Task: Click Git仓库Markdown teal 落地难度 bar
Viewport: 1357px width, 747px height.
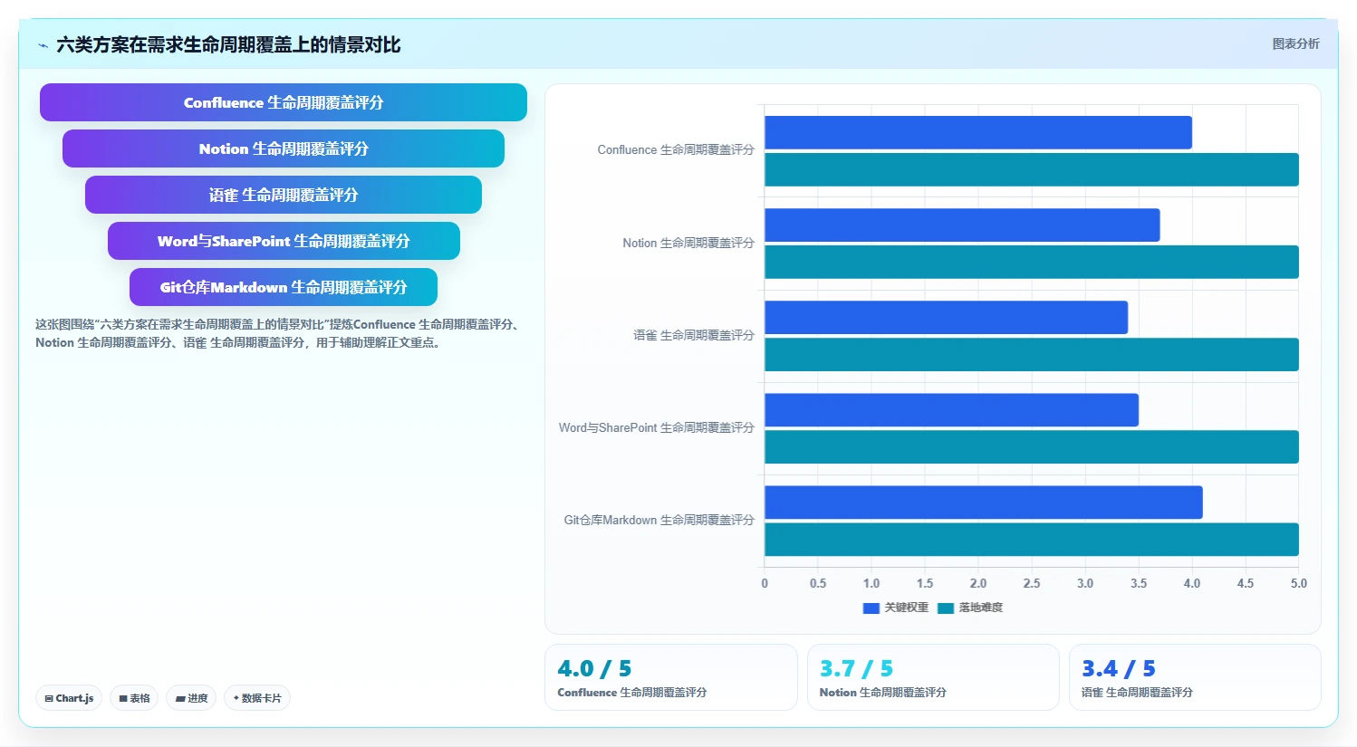Action: click(1032, 540)
